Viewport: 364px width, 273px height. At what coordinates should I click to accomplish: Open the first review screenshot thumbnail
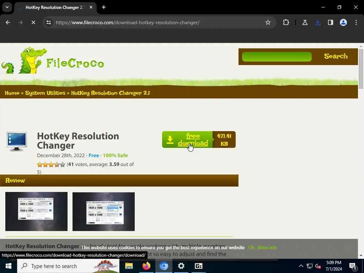point(37,212)
